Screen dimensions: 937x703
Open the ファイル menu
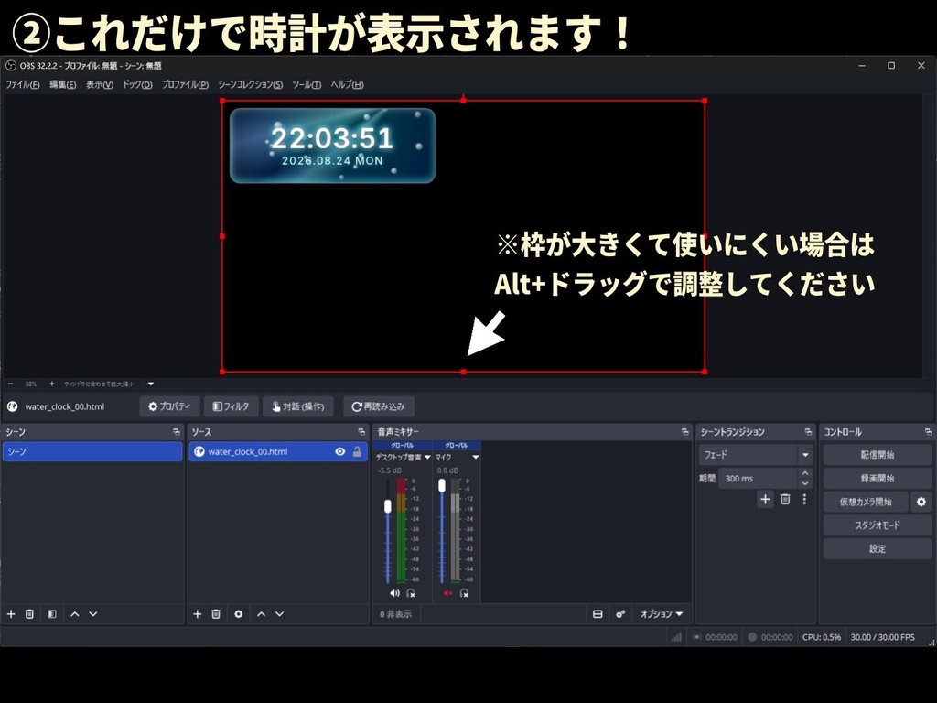click(x=23, y=85)
